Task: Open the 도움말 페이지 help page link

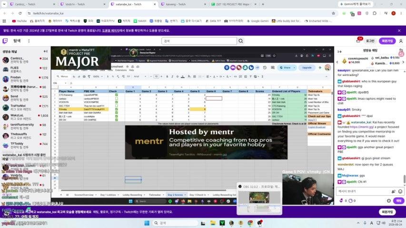Action: pyautogui.click(x=110, y=30)
